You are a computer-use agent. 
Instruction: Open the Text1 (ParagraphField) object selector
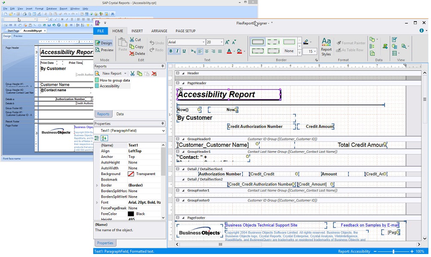[130, 131]
